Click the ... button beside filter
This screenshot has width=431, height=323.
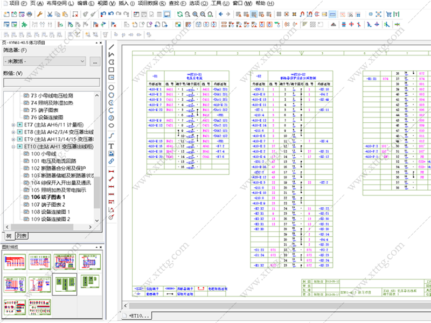(95, 61)
